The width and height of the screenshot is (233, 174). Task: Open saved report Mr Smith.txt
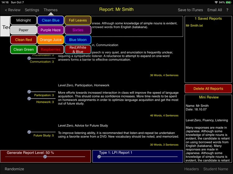pos(194,25)
